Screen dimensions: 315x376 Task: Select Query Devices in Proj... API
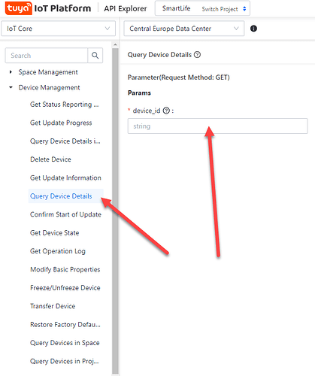tap(65, 361)
